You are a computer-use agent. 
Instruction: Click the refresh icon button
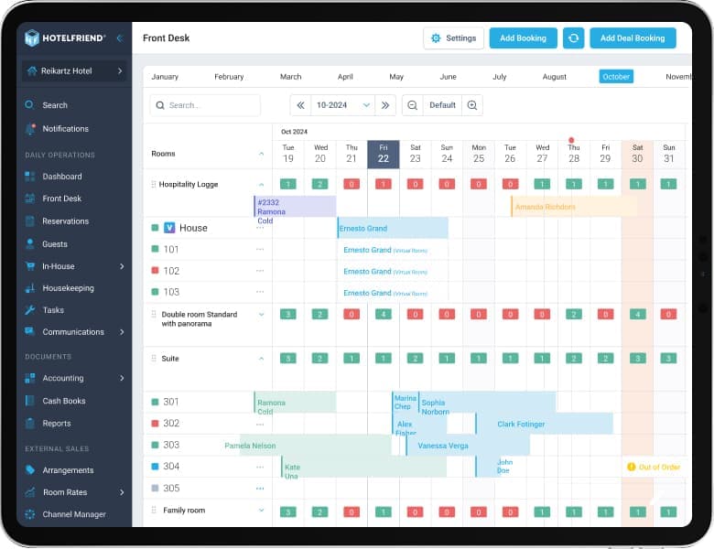pyautogui.click(x=573, y=38)
